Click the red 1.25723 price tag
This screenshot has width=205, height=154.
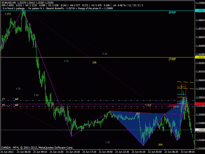pos(200,104)
